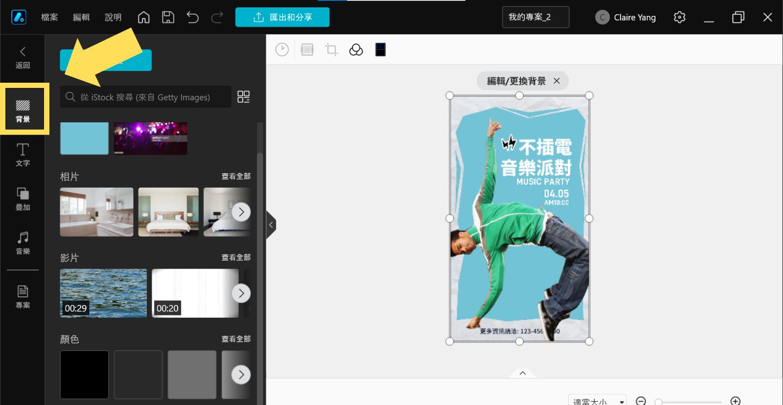Open the 疊加 overlay panel

[x=23, y=199]
